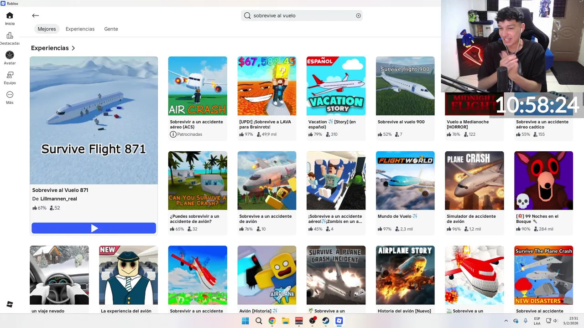Open the Avión [Historia] Airplane thumbnail
The width and height of the screenshot is (584, 328).
(x=267, y=275)
